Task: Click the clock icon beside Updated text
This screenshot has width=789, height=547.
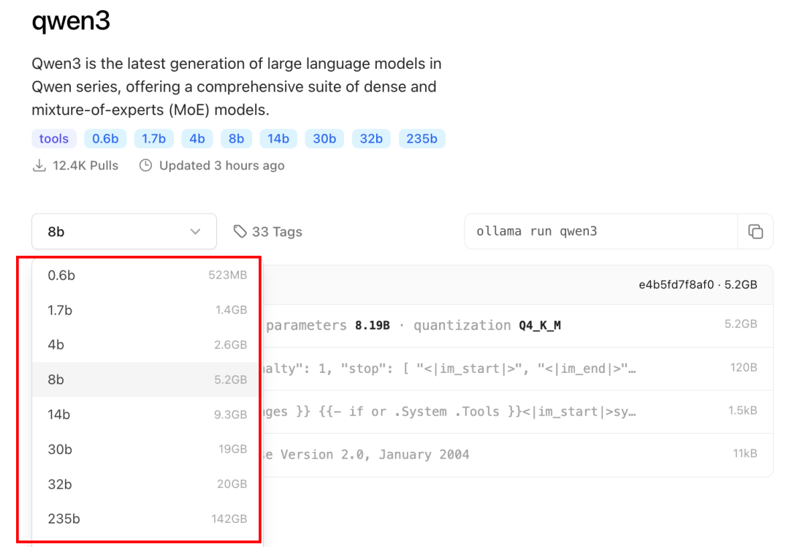Action: pos(145,165)
